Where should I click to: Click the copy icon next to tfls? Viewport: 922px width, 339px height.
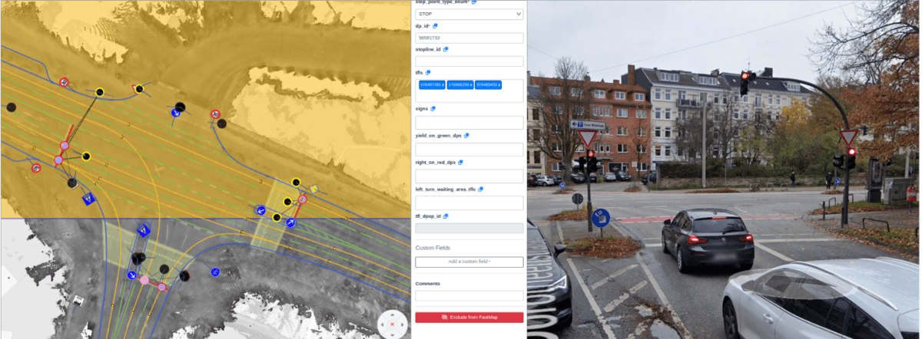428,72
